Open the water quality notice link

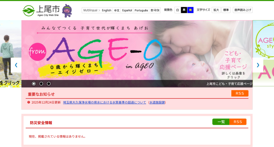tap(105, 102)
